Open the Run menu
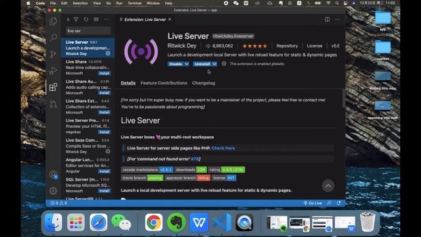 click(119, 3)
